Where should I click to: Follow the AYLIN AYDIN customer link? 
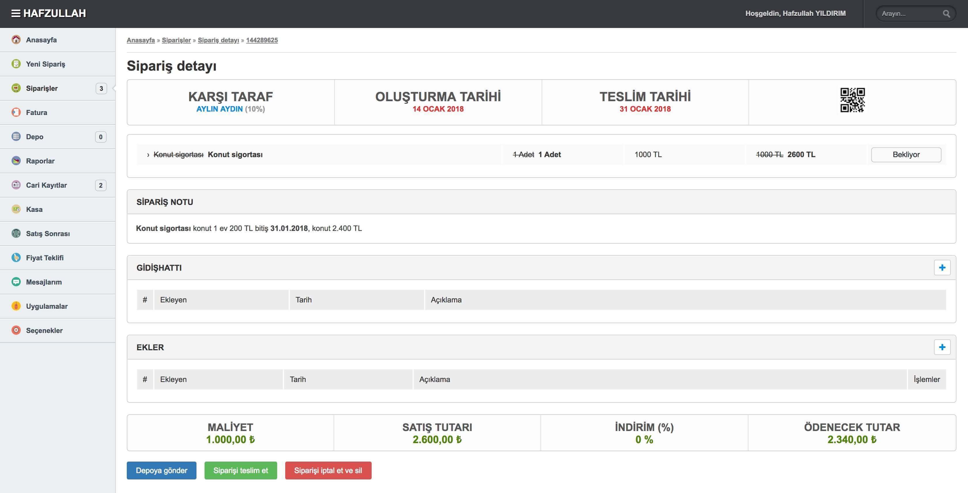[220, 109]
